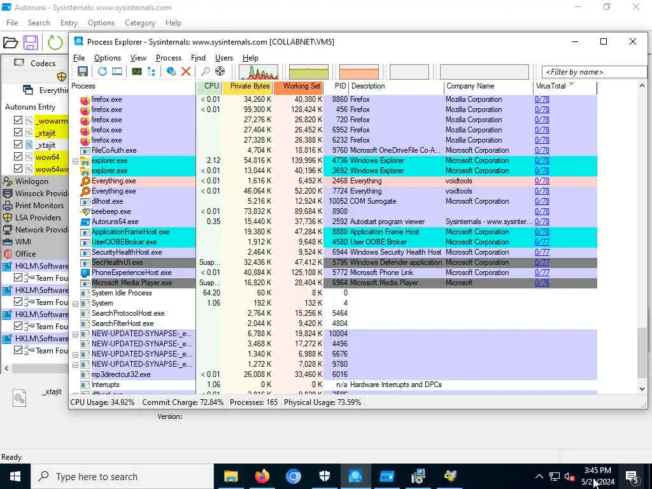The image size is (652, 489).
Task: Uncheck the wow64 Autoruns entry checkbox
Action: (x=18, y=157)
